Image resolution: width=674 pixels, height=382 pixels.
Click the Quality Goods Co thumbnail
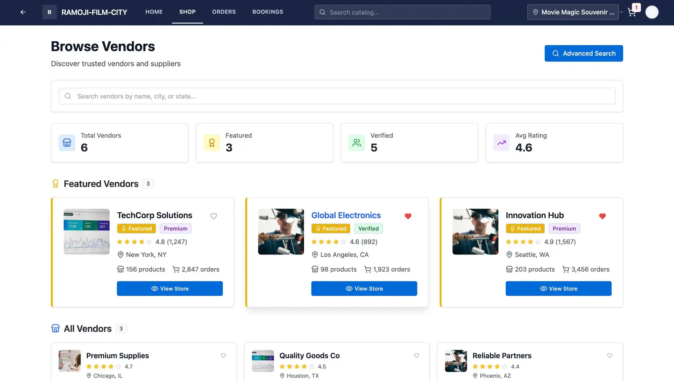coord(263,361)
